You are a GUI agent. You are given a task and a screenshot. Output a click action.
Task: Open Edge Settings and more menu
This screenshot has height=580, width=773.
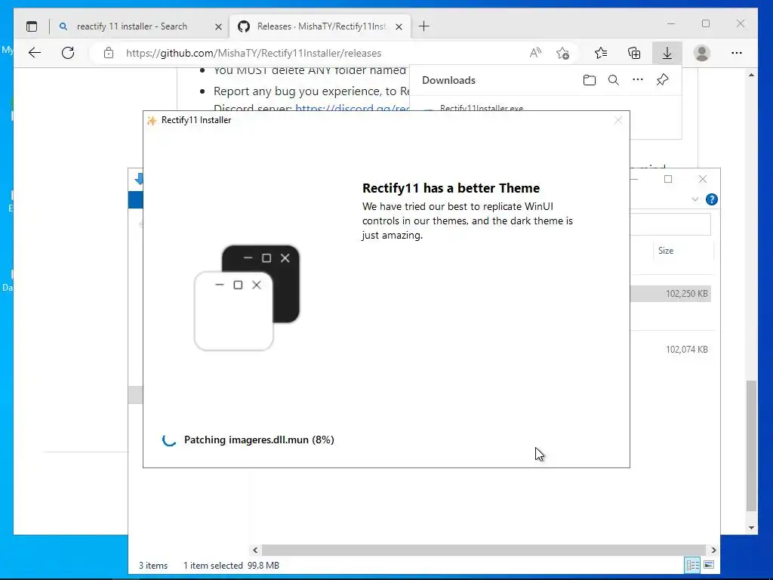point(737,53)
